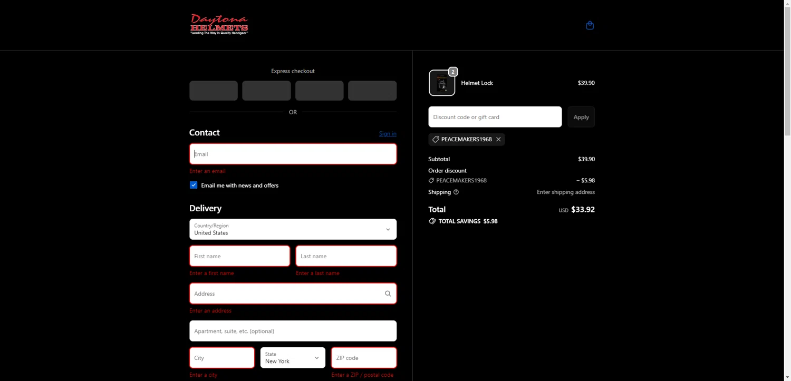The height and width of the screenshot is (381, 791).
Task: Click the 'Enter a last name' error
Action: [318, 273]
